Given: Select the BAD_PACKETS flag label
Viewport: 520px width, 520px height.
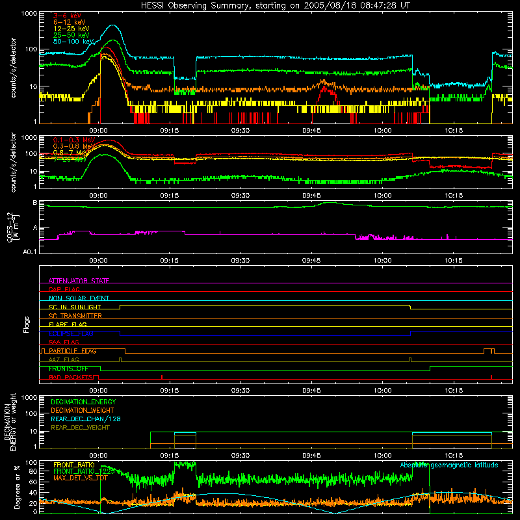Looking at the screenshot, I should coord(71,377).
